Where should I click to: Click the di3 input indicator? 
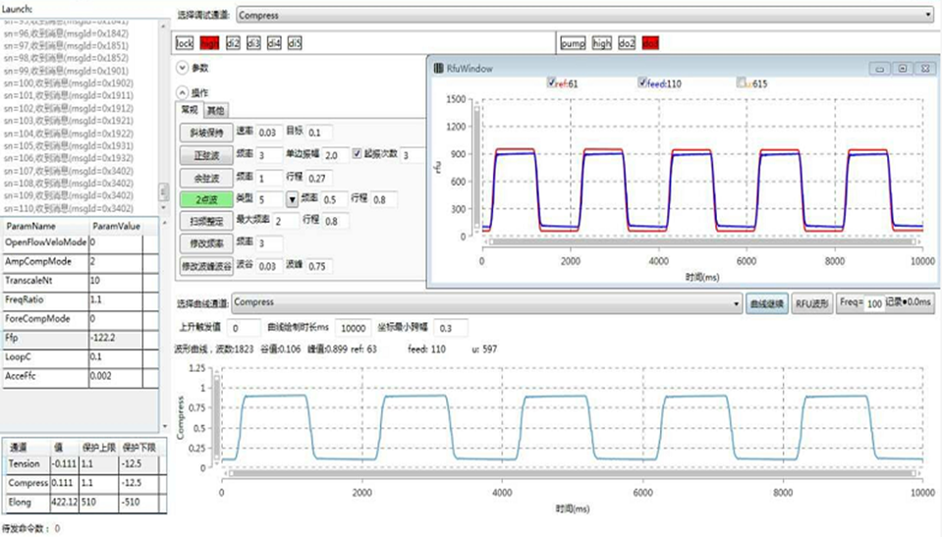point(253,44)
